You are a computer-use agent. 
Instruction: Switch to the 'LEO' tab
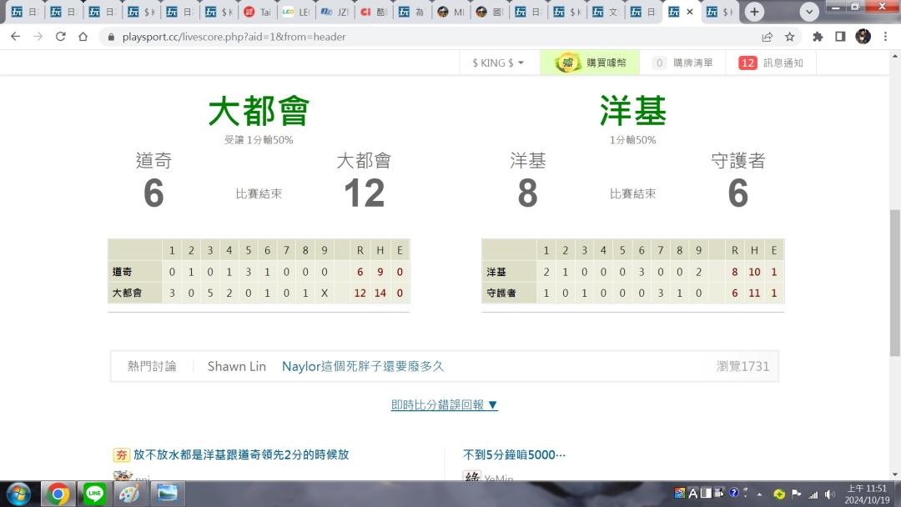(296, 12)
